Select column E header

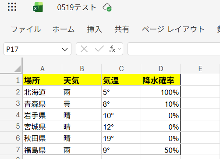tap(200, 69)
